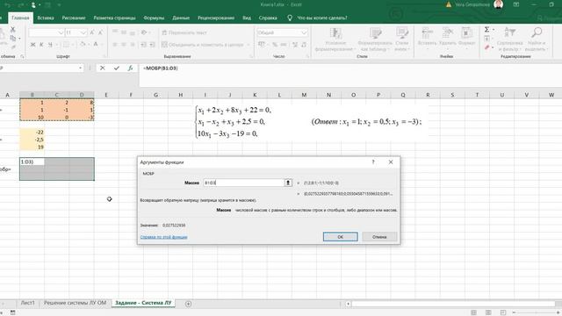Switch to sheet Решение системы ЛУ ОМ

click(x=75, y=303)
